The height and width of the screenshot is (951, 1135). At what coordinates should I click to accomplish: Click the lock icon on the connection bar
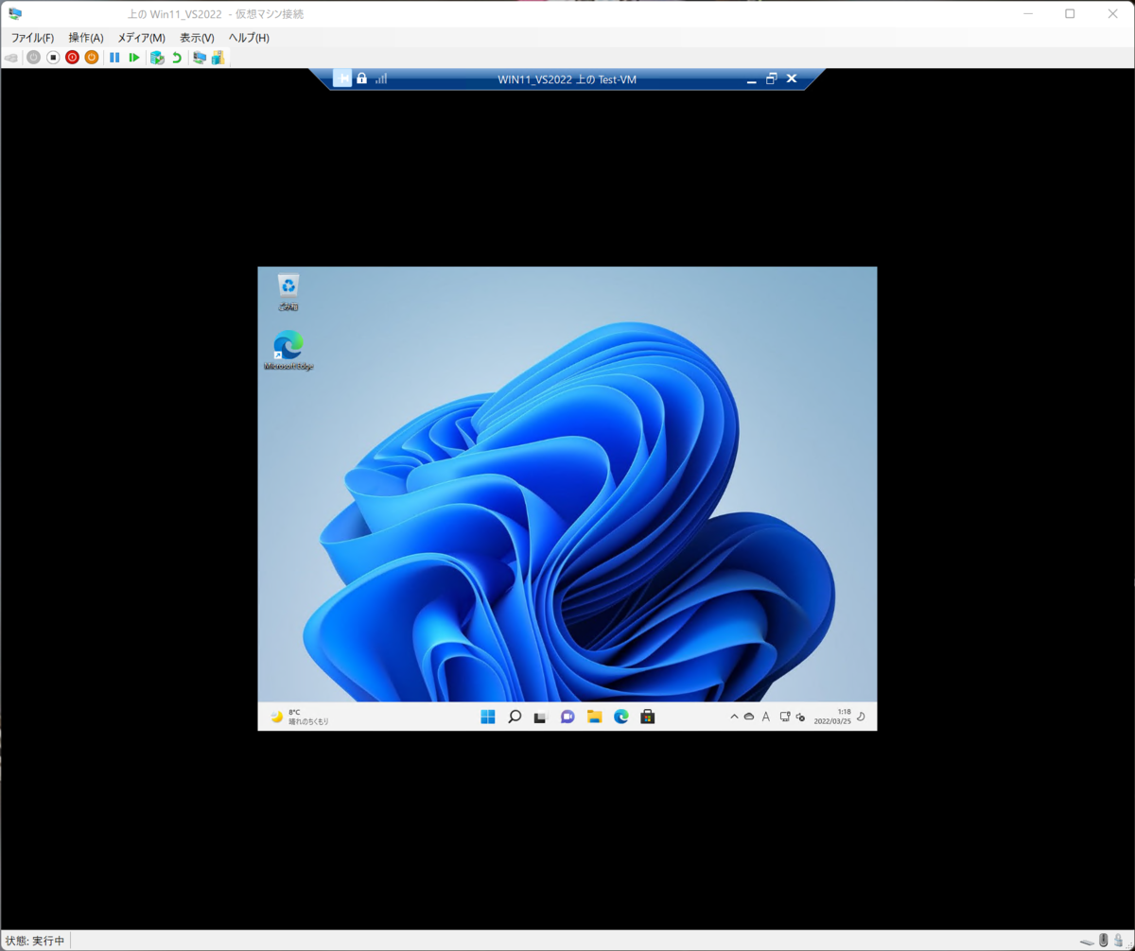click(x=361, y=78)
